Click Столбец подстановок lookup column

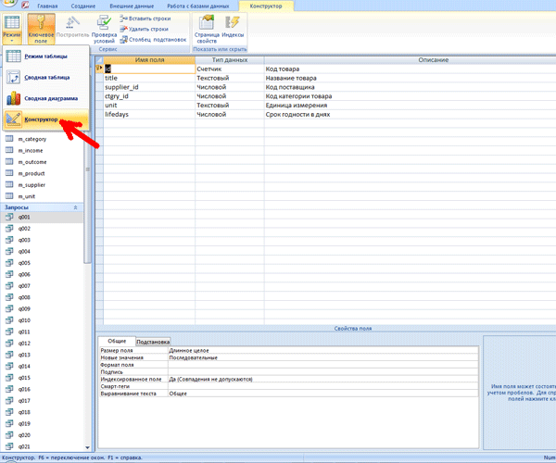(153, 40)
